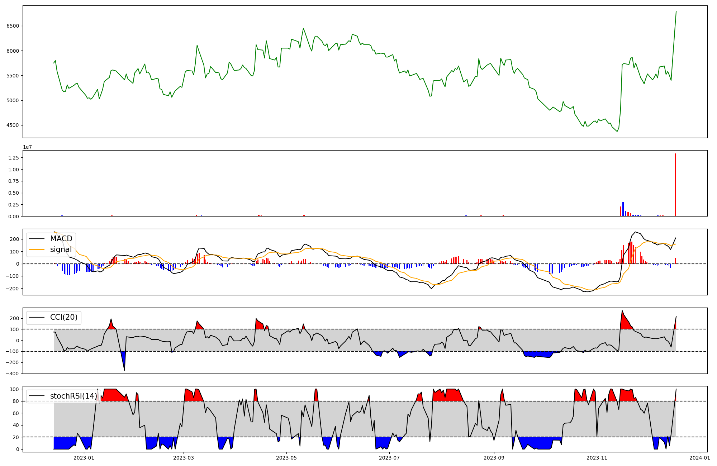Click the price line's final peak

(676, 12)
